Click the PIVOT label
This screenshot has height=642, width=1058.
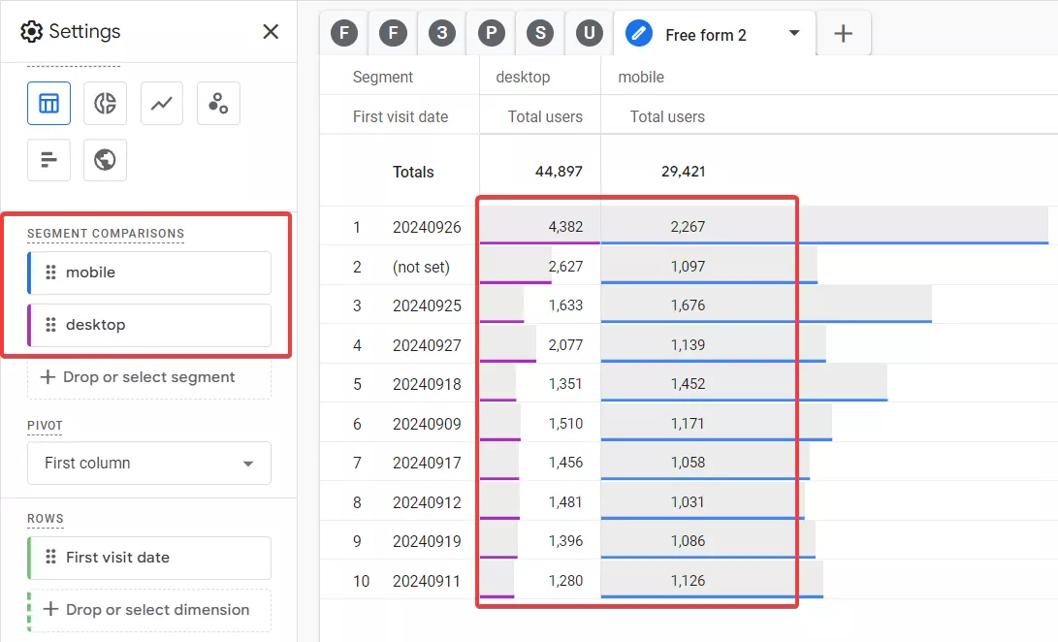pos(45,426)
